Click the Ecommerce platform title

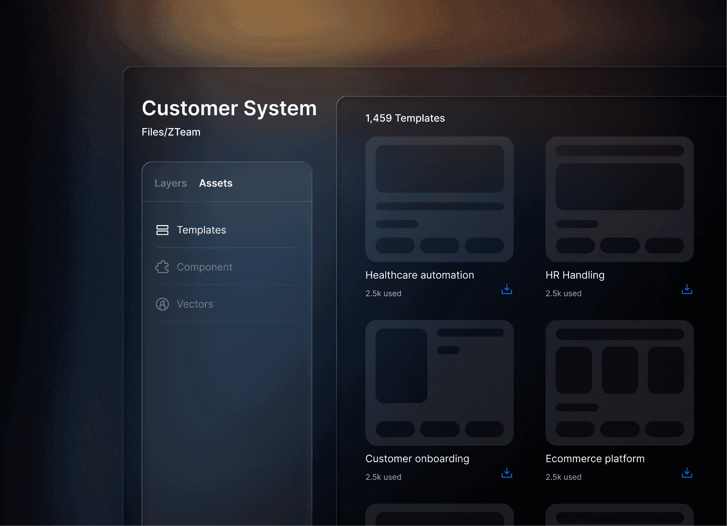click(x=595, y=459)
